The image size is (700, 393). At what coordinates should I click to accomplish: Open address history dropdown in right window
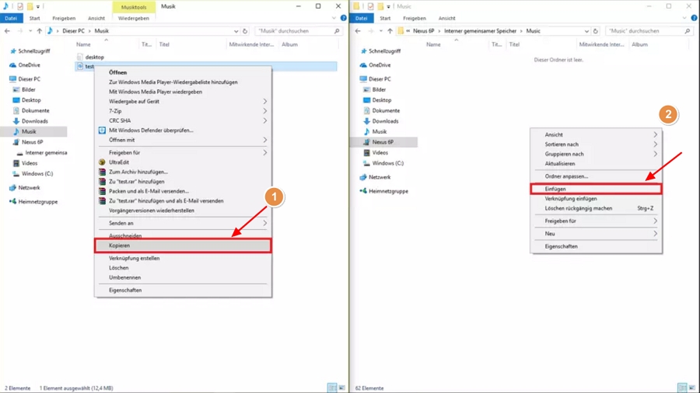(x=586, y=31)
